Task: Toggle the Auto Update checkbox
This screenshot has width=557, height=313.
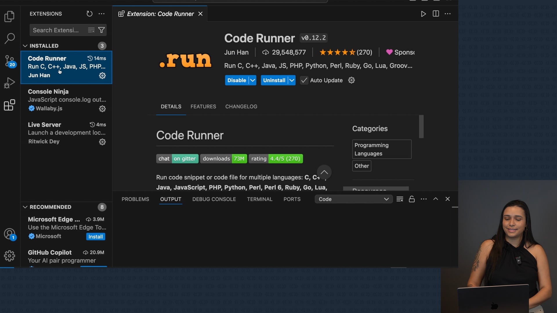Action: tap(304, 80)
